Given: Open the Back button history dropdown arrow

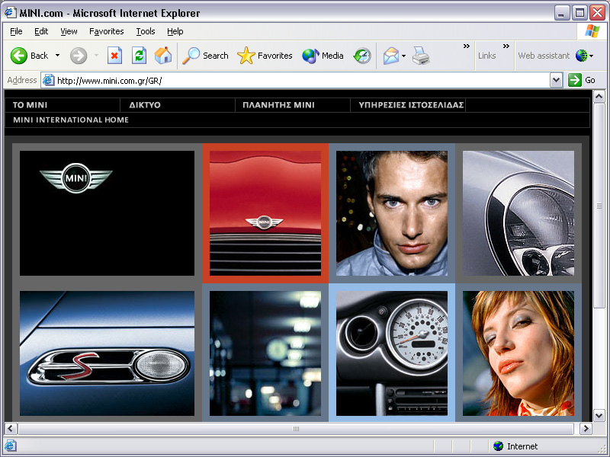Looking at the screenshot, I should [58, 56].
